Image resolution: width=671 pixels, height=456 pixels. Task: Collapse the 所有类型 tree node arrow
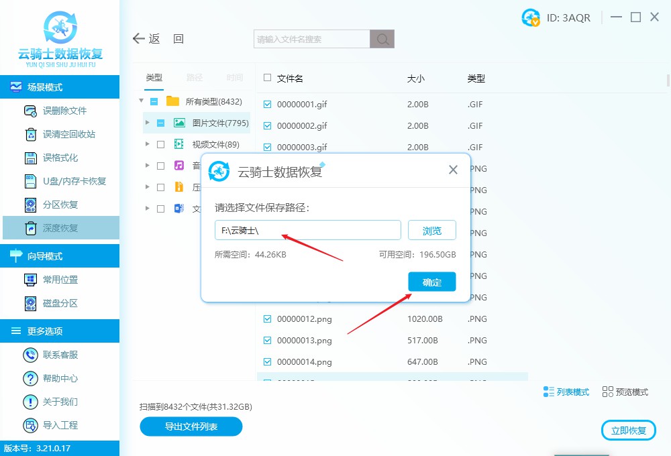click(x=141, y=101)
